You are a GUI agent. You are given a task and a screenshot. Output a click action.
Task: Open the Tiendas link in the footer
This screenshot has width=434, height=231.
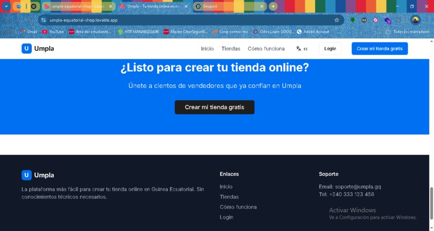coord(229,197)
